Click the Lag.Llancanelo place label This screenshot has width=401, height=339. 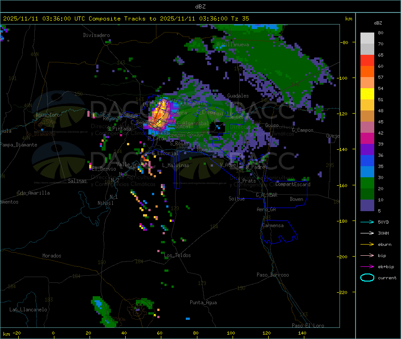[29, 310]
